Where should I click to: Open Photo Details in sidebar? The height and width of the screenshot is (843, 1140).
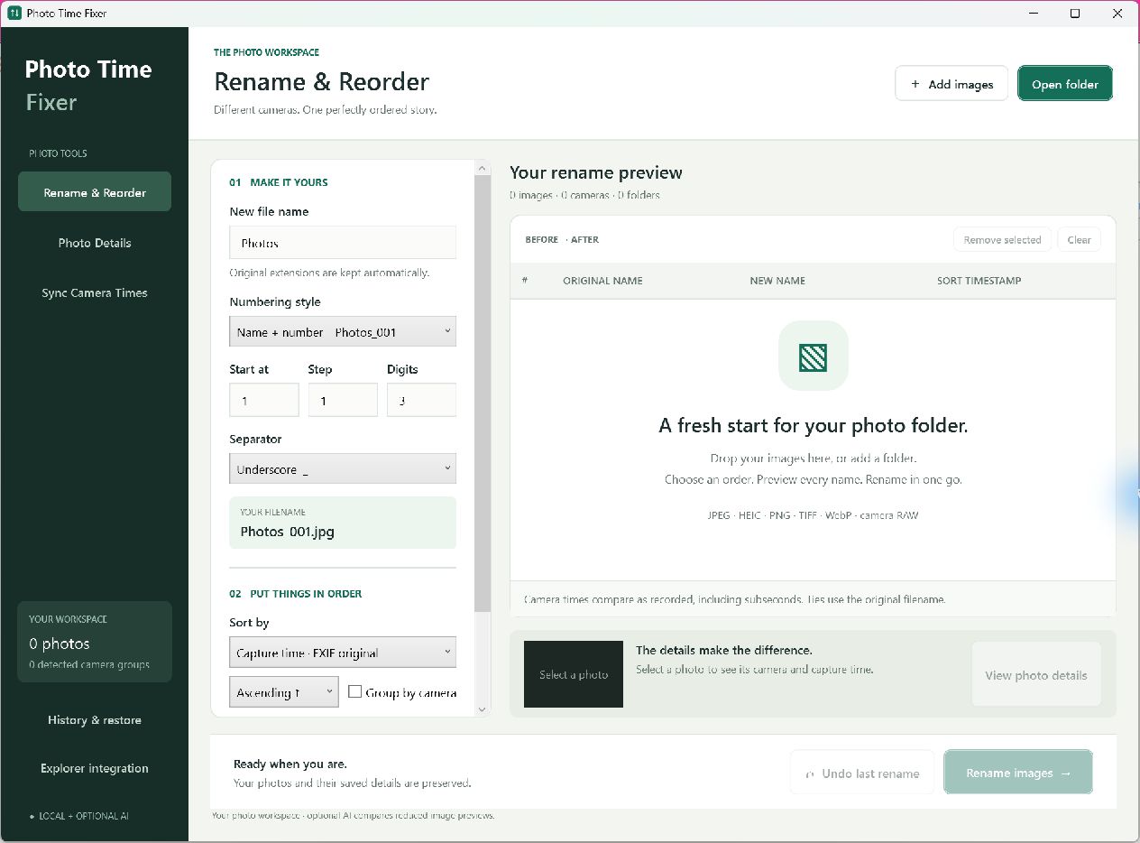click(95, 243)
